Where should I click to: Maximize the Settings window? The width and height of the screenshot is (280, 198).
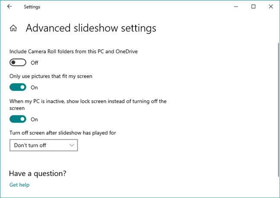[254, 7]
